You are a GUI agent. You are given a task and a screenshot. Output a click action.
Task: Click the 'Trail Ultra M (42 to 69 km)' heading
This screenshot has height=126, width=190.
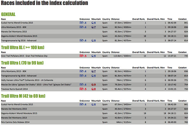click(23, 96)
